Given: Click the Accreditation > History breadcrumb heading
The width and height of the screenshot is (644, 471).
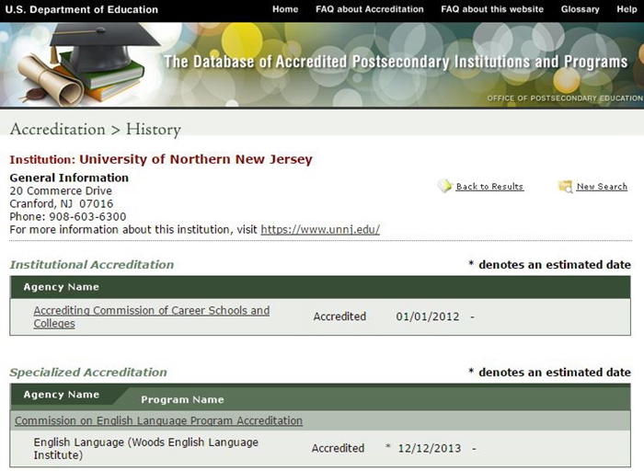Looking at the screenshot, I should (96, 130).
